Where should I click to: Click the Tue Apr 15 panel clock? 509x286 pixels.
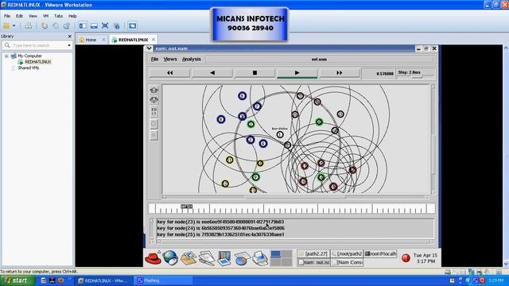[x=425, y=258]
